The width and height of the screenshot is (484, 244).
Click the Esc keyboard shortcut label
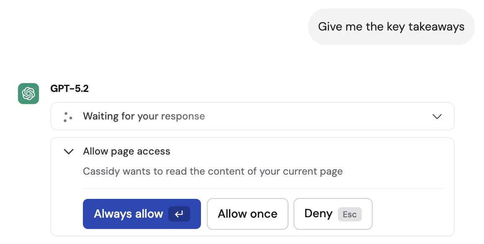(350, 214)
